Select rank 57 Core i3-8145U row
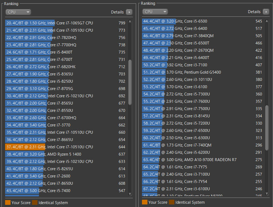The width and height of the screenshot is (273, 207). (203, 116)
